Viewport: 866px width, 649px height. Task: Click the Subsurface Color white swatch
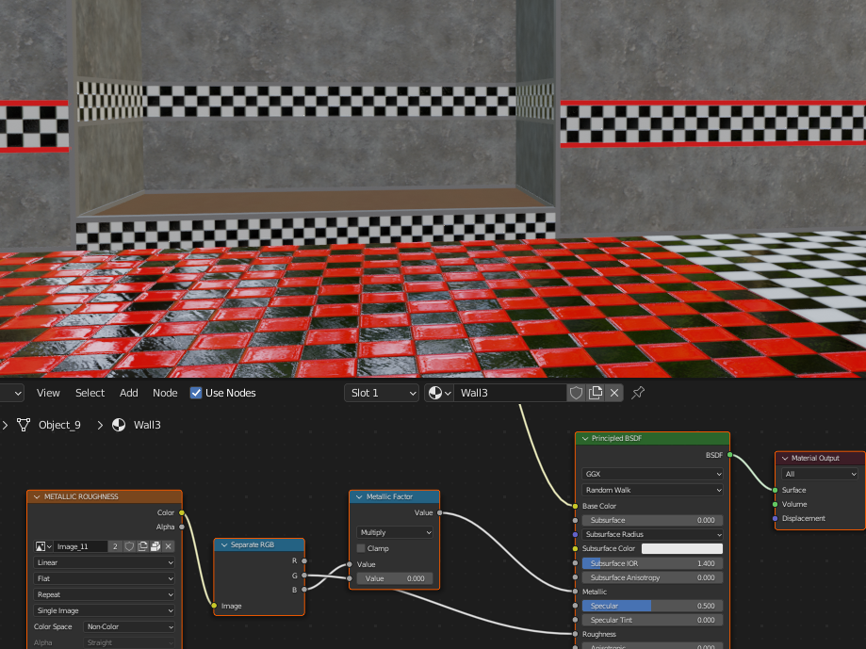pos(682,548)
